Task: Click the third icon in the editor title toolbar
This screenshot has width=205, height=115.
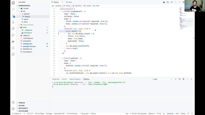Action: pos(172,2)
